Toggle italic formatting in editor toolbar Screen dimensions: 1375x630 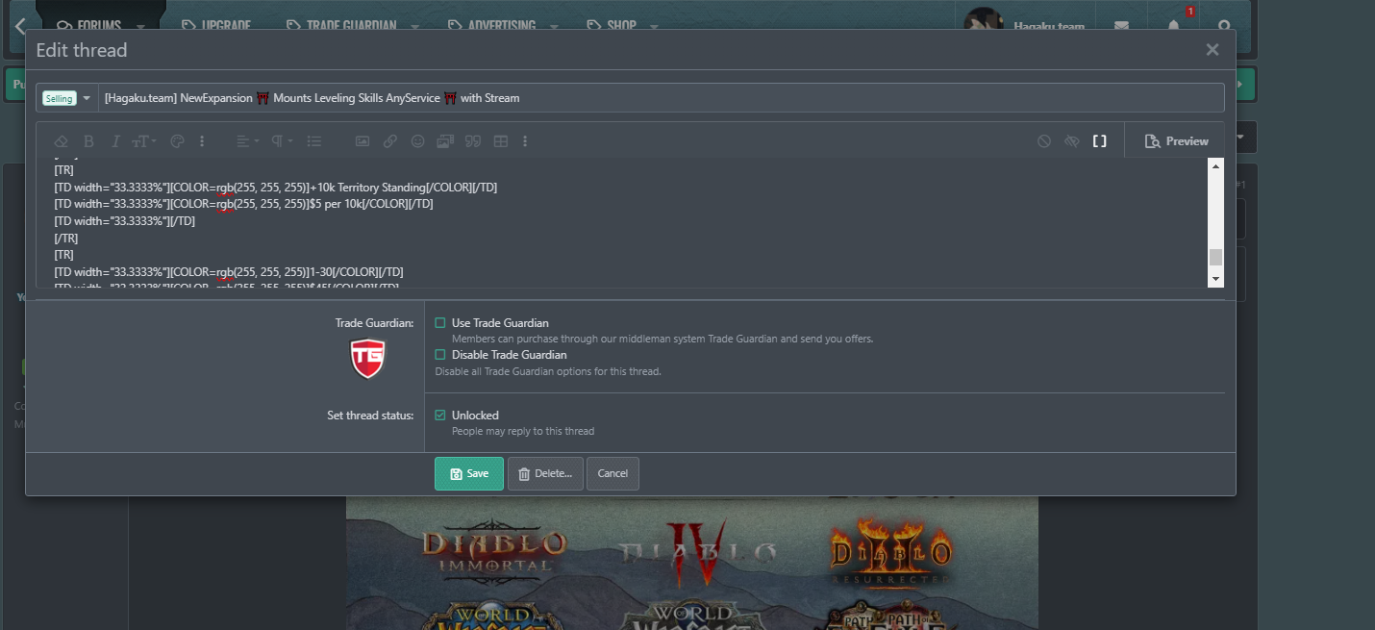pos(115,141)
